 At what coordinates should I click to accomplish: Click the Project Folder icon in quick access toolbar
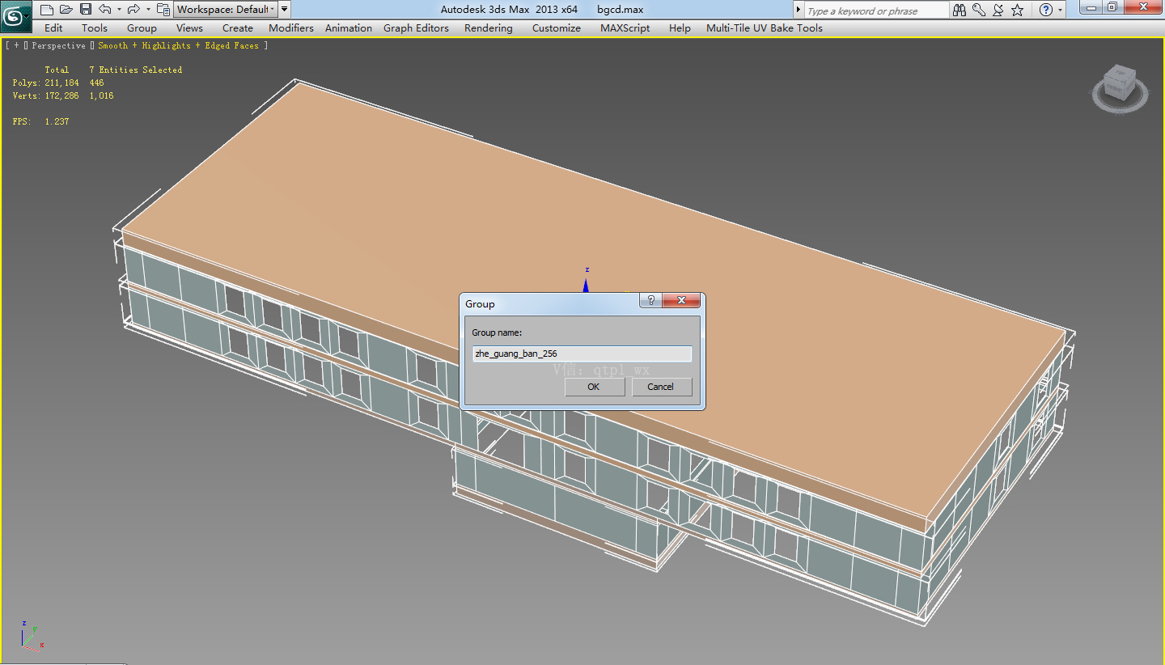point(163,10)
